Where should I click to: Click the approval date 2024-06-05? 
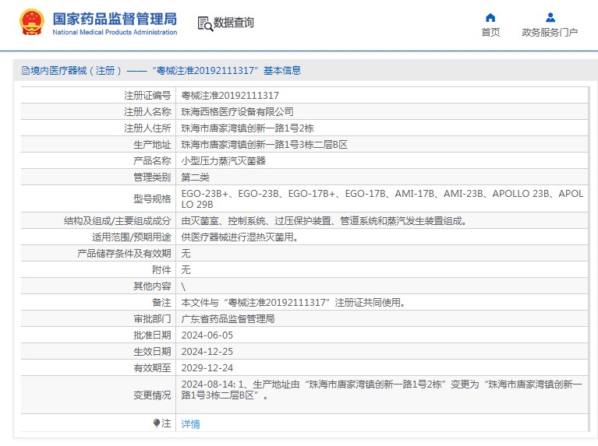[207, 335]
